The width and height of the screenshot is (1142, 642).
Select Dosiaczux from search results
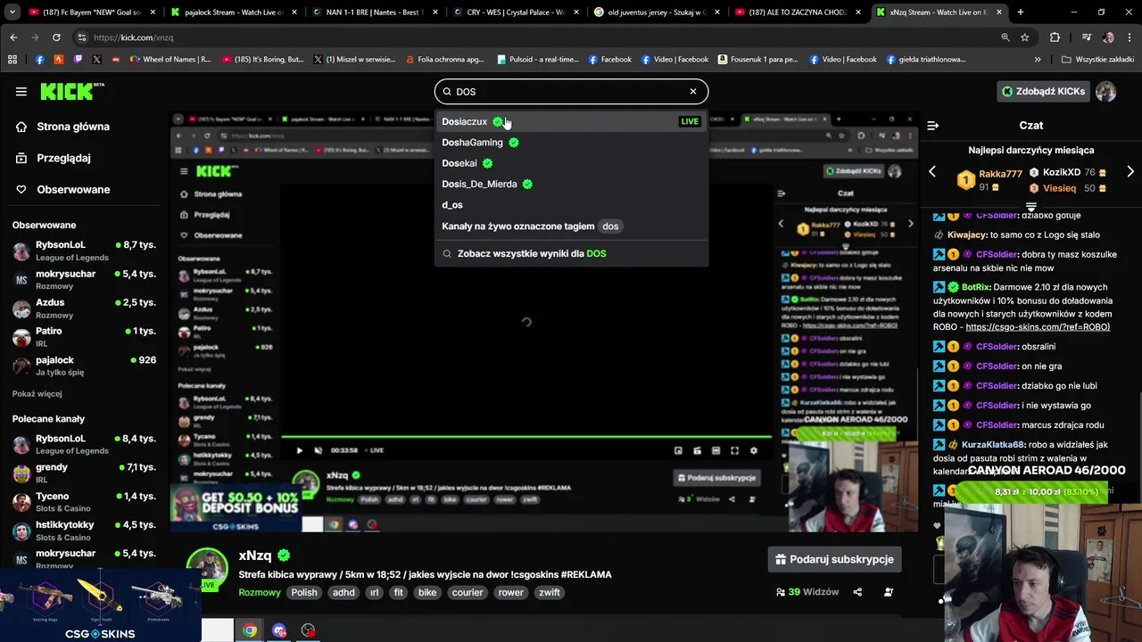[571, 121]
